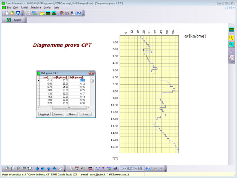
Task: Pan view left with blue left arrow
Action: pyautogui.click(x=38, y=169)
